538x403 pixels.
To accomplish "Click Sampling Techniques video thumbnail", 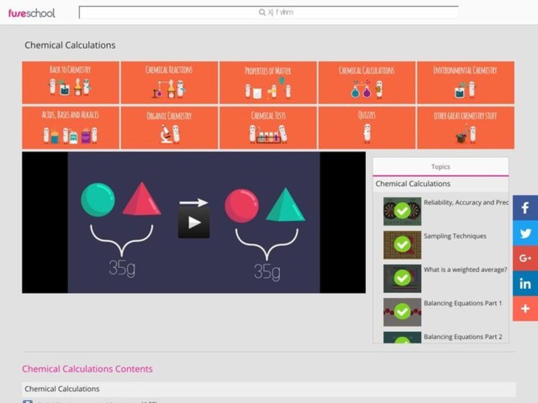I will coord(402,245).
